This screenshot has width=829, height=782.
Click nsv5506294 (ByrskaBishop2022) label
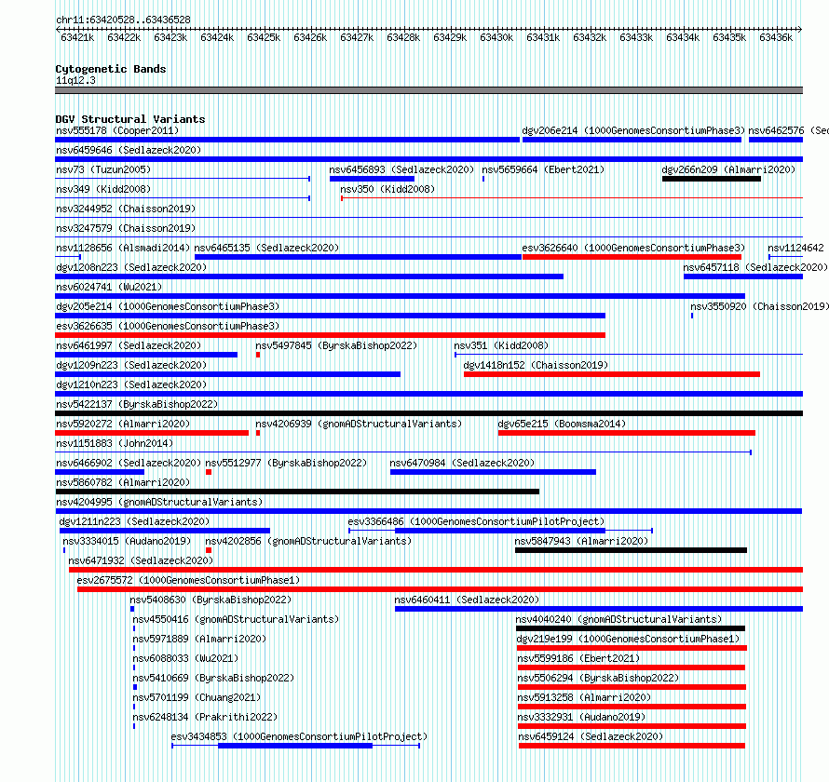(598, 678)
